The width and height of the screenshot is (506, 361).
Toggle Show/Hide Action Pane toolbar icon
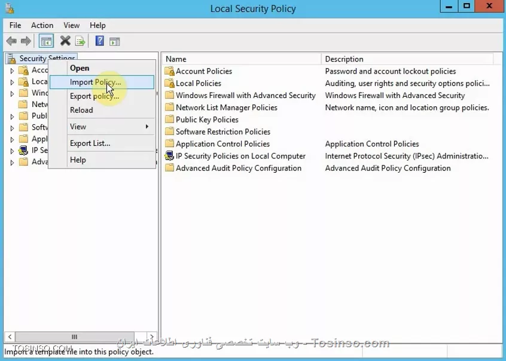115,41
